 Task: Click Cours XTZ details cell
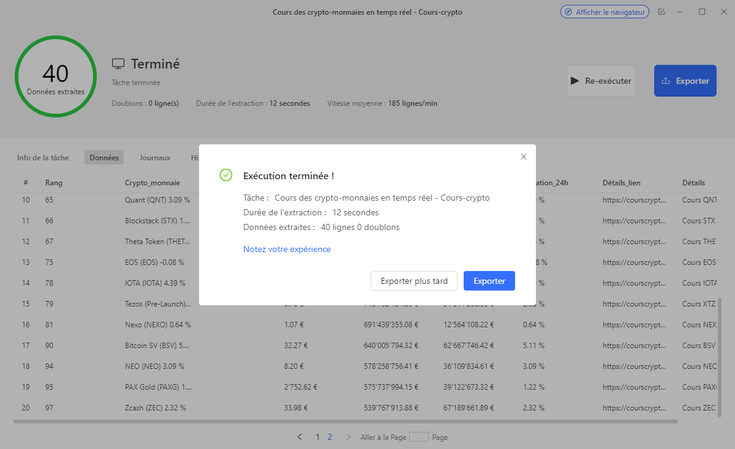699,304
